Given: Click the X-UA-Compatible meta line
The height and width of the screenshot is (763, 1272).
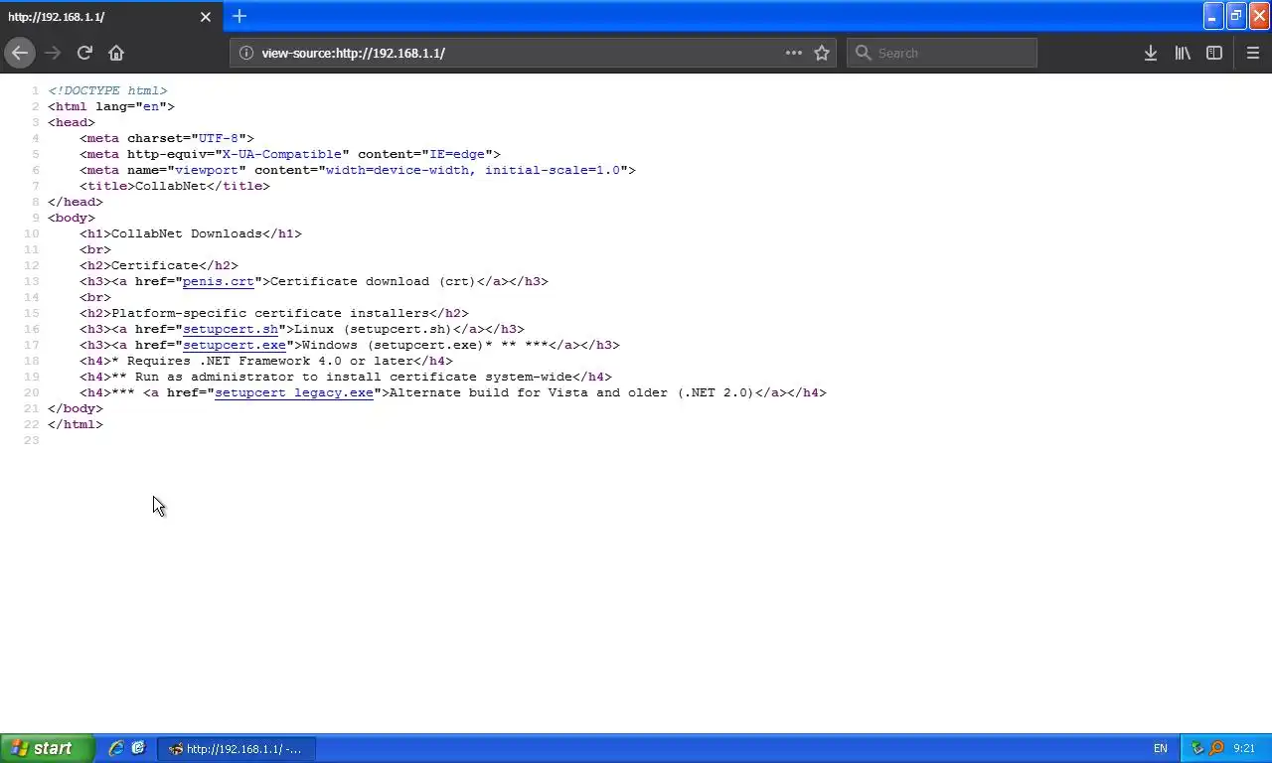Looking at the screenshot, I should pyautogui.click(x=290, y=154).
